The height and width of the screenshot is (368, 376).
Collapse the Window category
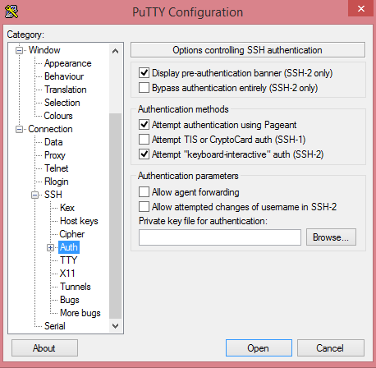(19, 50)
